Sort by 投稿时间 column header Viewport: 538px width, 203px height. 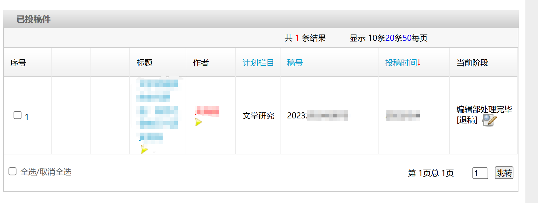point(401,63)
